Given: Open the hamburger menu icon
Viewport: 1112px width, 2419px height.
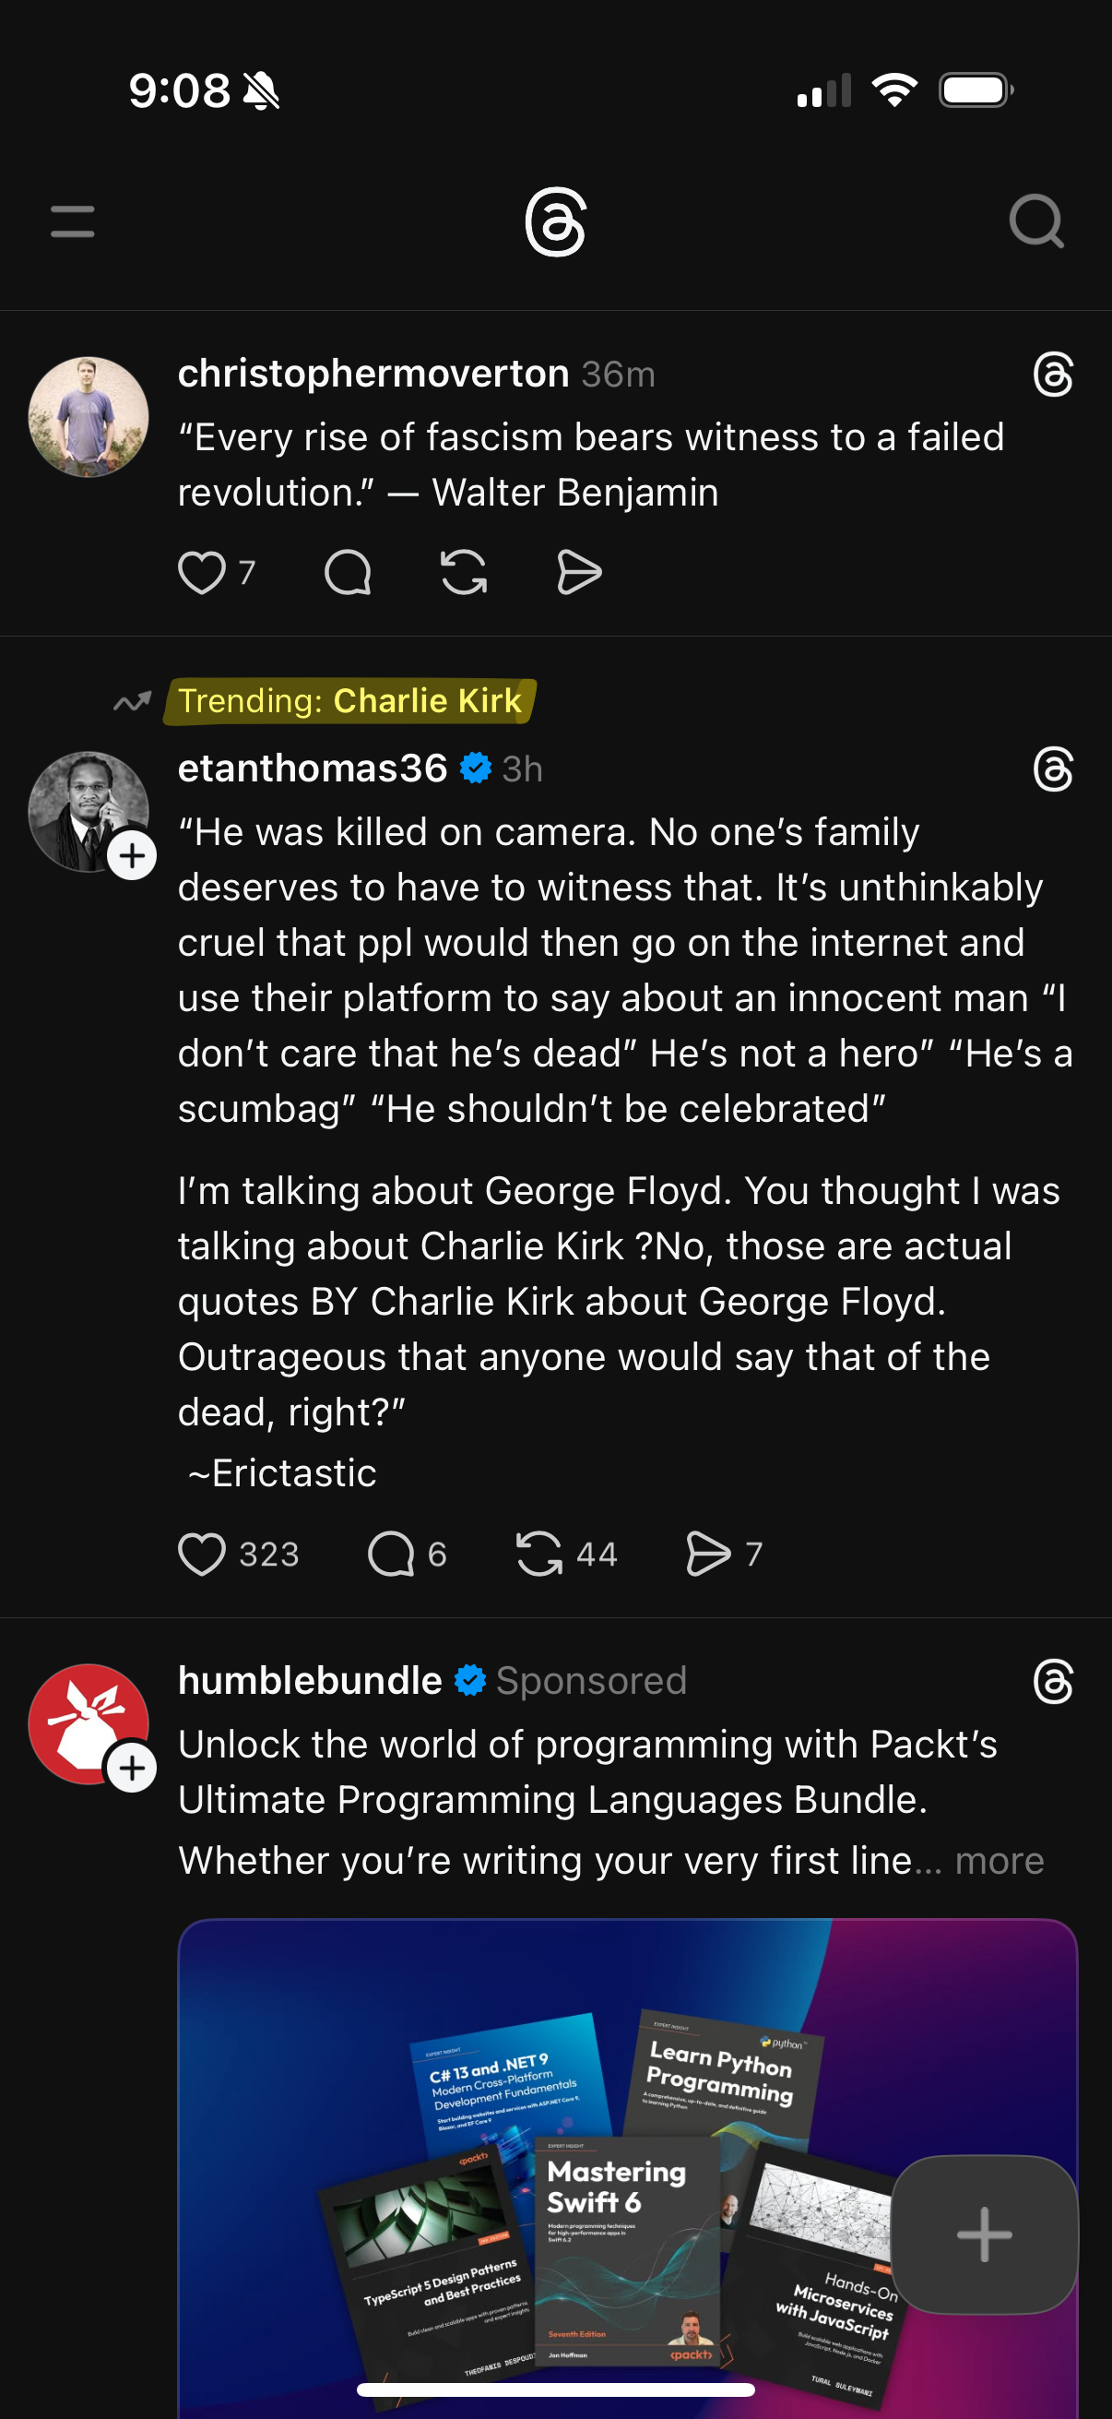Looking at the screenshot, I should (x=72, y=221).
